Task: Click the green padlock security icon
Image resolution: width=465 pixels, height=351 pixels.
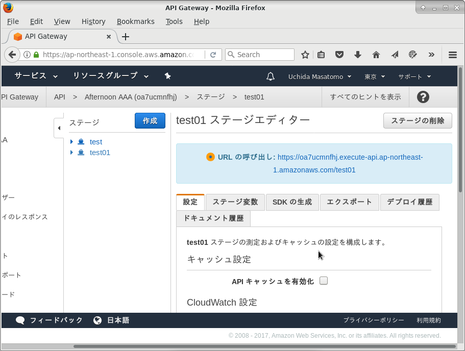Action: point(36,55)
